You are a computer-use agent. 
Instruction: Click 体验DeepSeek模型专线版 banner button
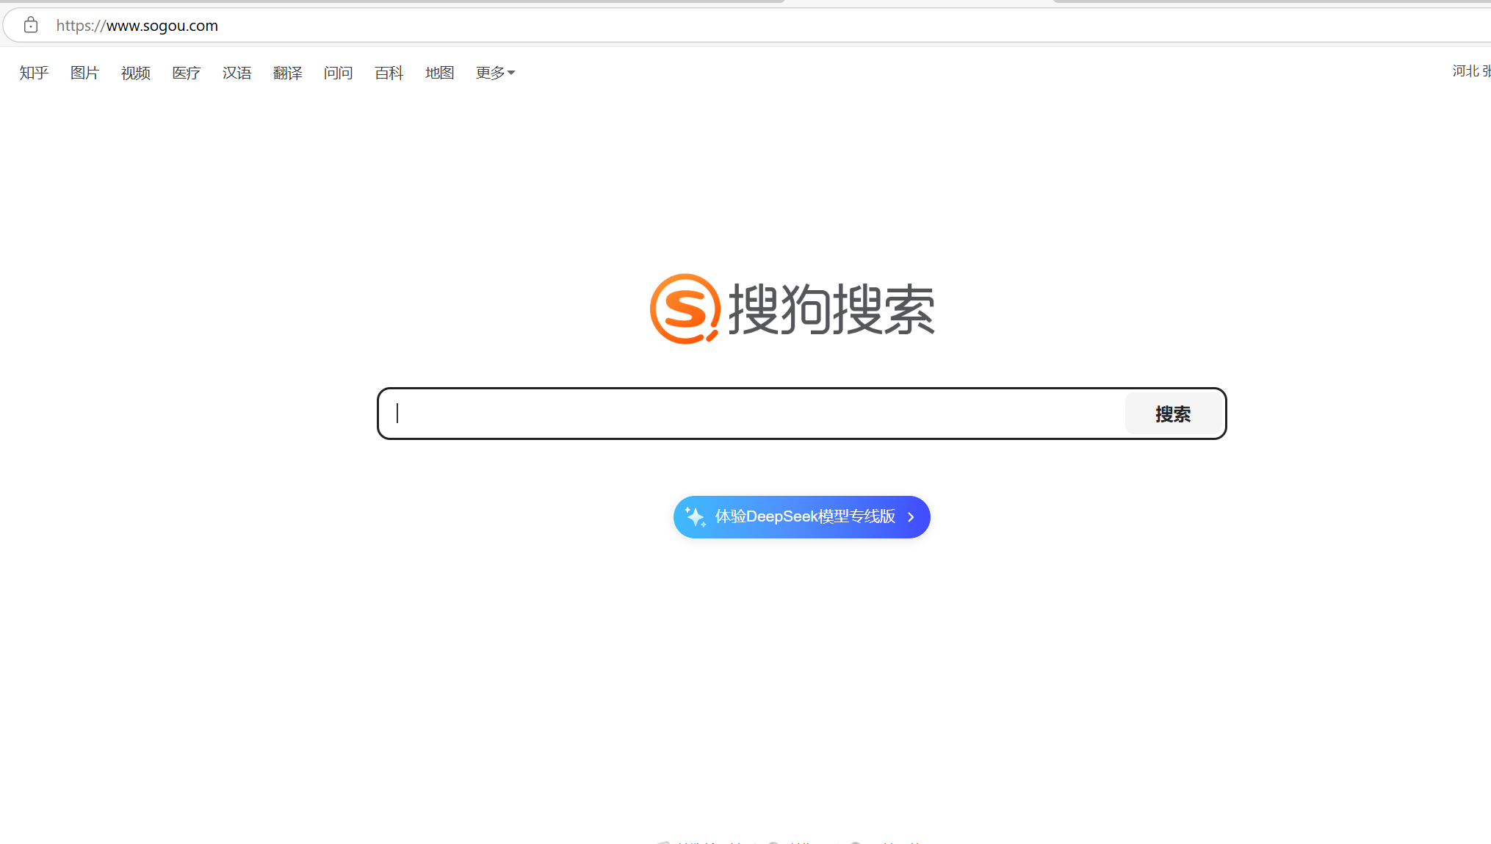(x=804, y=517)
